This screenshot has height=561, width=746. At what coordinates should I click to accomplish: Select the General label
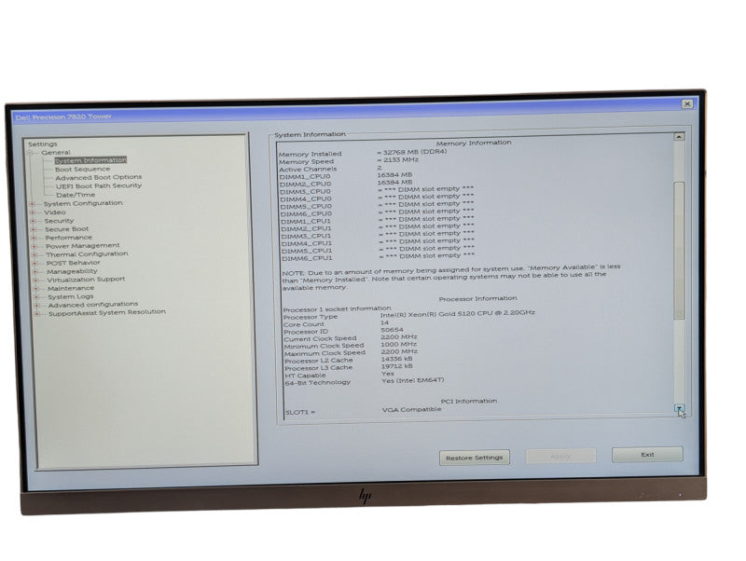56,153
